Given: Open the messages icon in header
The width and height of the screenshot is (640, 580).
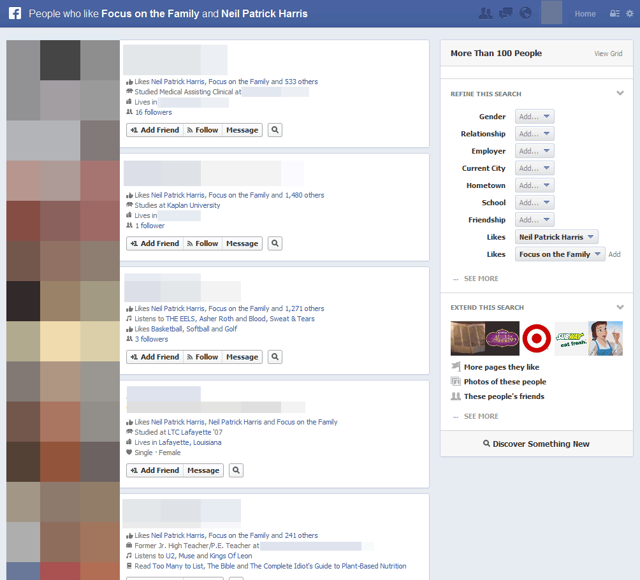Looking at the screenshot, I should point(505,13).
